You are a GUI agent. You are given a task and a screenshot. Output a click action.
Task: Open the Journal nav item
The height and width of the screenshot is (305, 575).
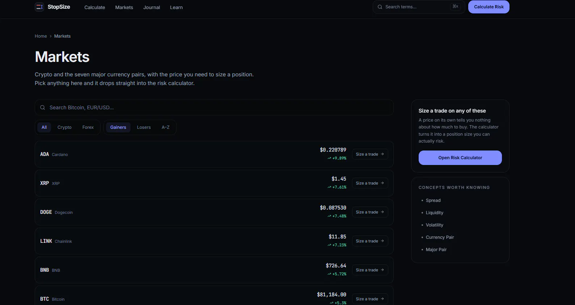[x=152, y=7]
